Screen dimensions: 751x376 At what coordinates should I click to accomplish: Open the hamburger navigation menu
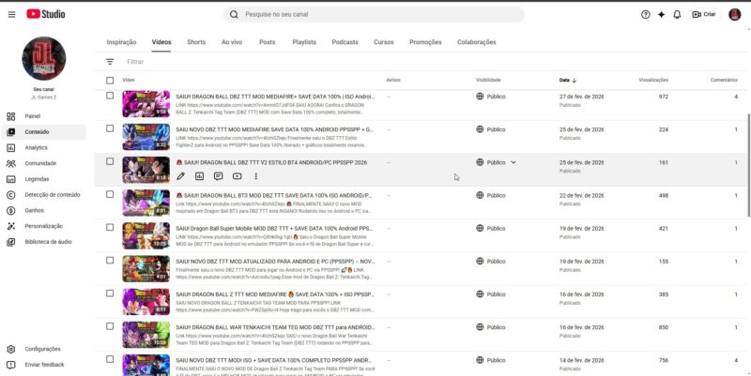(11, 14)
